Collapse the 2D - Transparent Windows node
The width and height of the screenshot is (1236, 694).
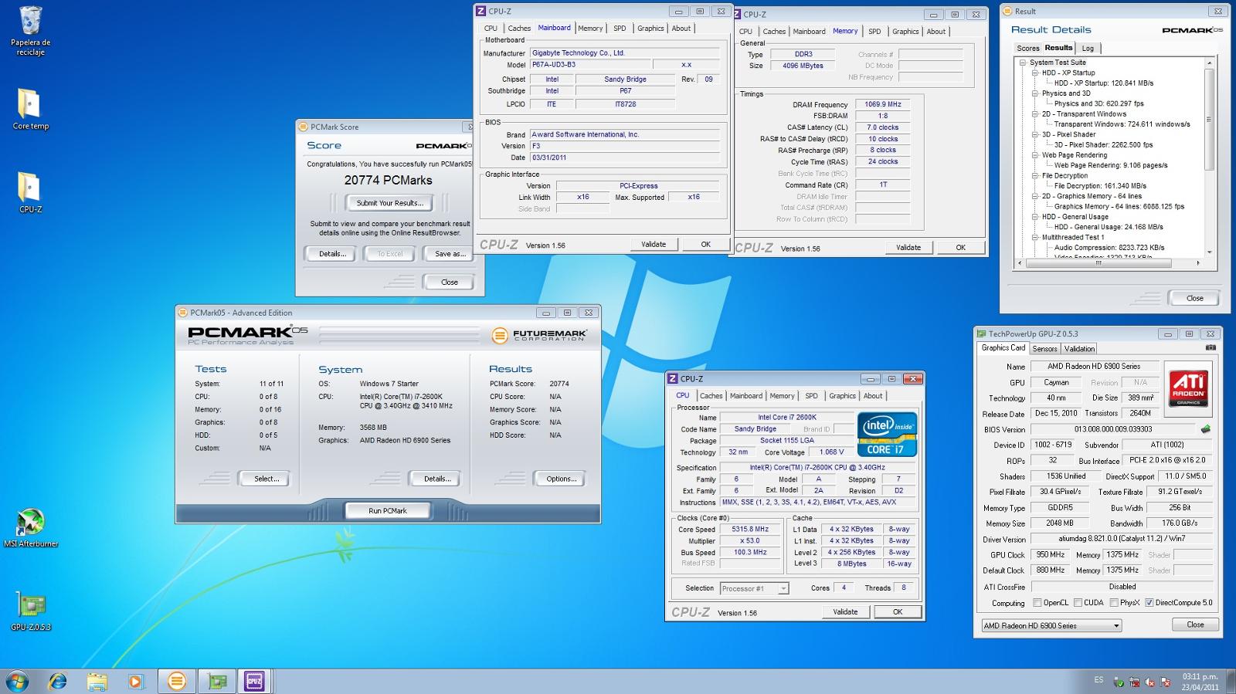pos(1035,114)
